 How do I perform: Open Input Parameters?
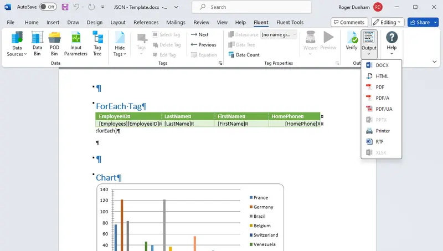76,44
